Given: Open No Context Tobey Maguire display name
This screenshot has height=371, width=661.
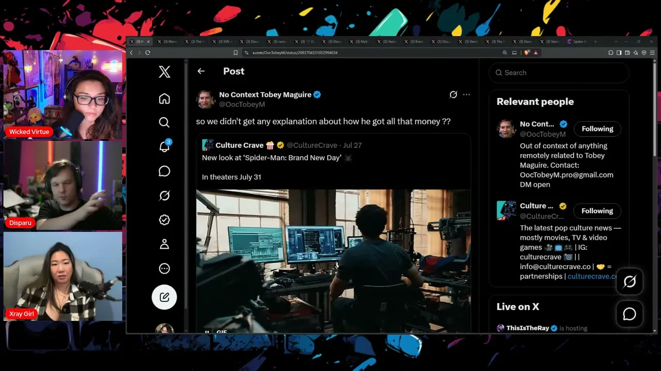Looking at the screenshot, I should (265, 95).
